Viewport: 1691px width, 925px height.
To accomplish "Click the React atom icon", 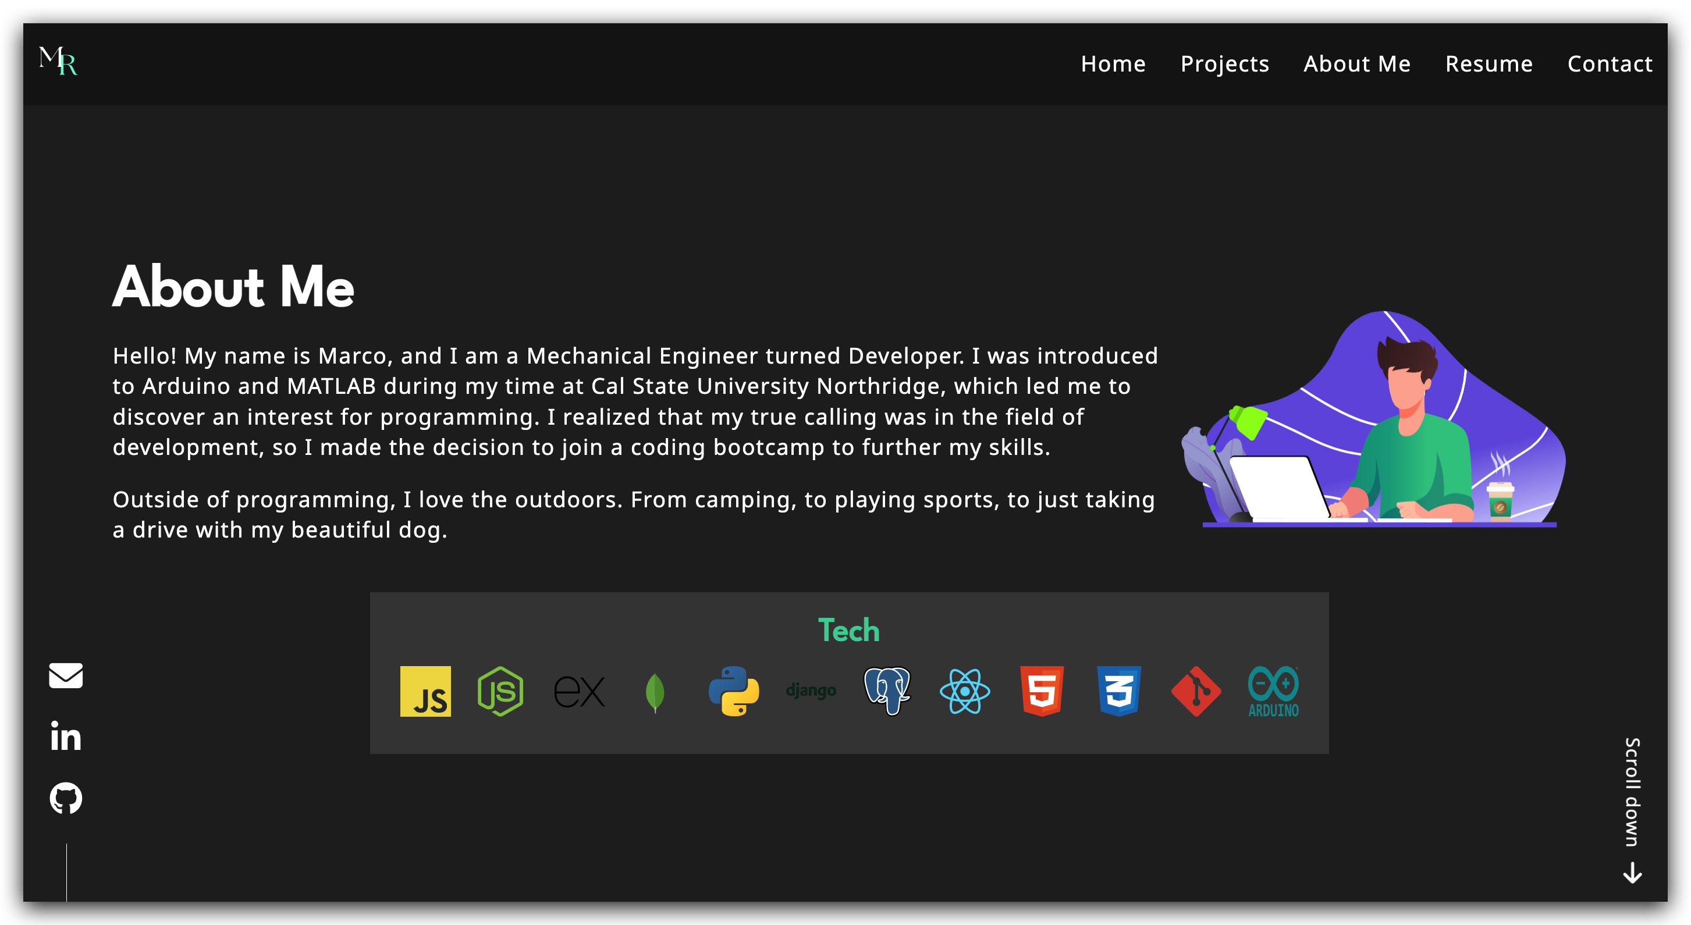I will (964, 691).
